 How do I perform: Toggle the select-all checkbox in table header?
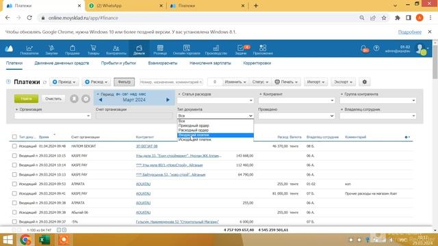pos(14,137)
